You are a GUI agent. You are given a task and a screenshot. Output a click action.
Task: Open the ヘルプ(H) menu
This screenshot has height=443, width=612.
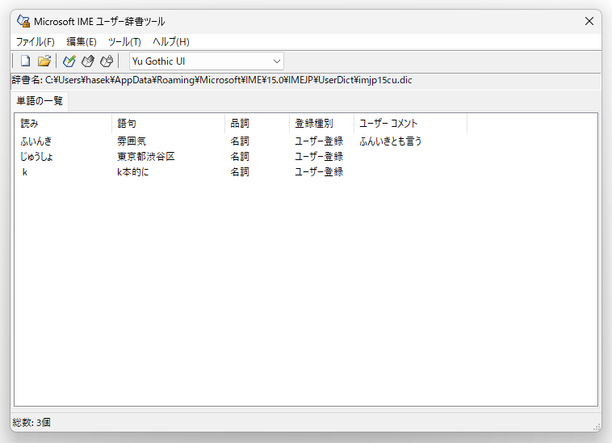(171, 42)
